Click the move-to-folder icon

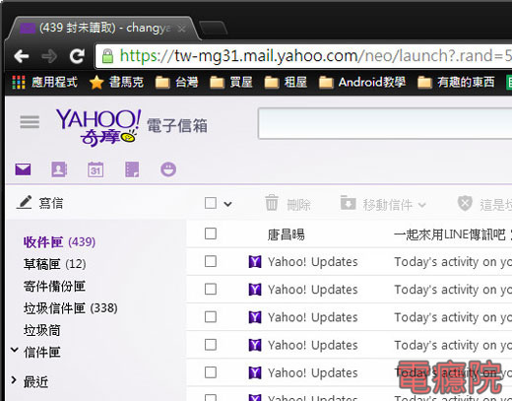348,203
